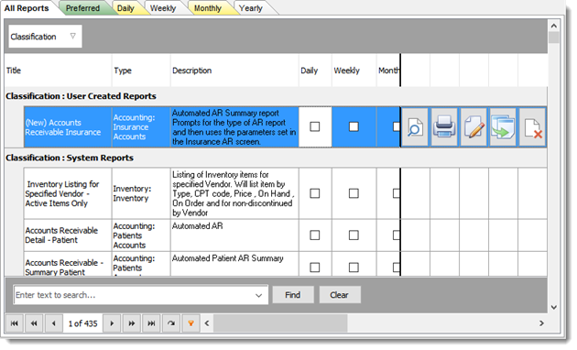Click scroll up arrow on vertical scrollbar
The image size is (577, 350).
pyautogui.click(x=553, y=26)
